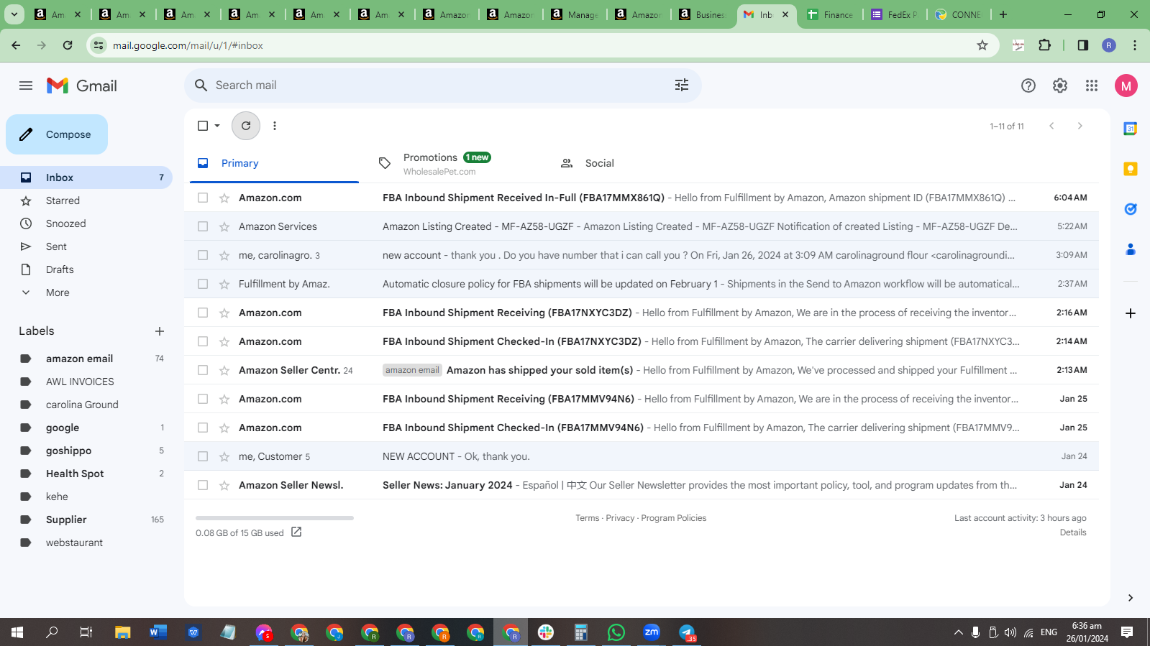Switch to the Promotions tab

(455, 163)
